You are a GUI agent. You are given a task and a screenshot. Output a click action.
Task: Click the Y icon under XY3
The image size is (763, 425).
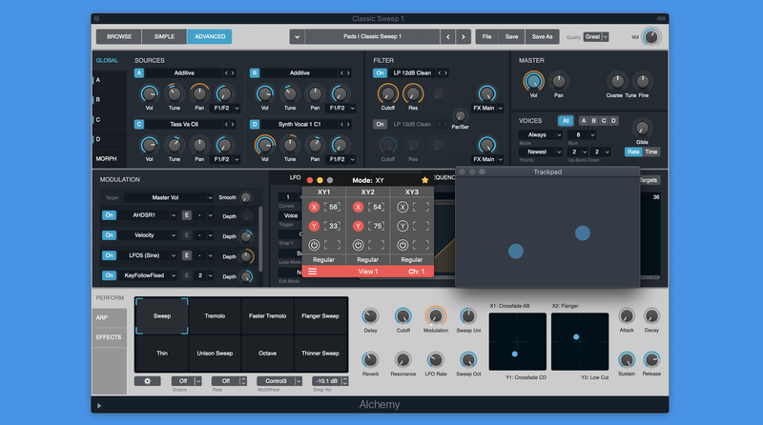pos(402,226)
